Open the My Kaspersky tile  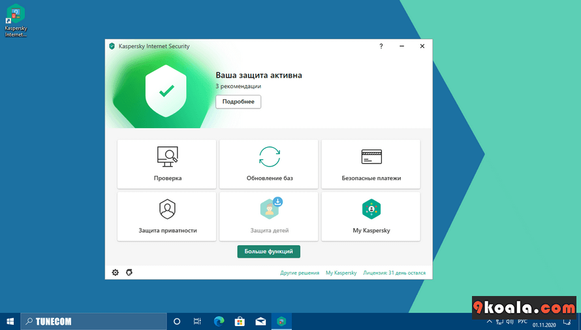coord(371,216)
